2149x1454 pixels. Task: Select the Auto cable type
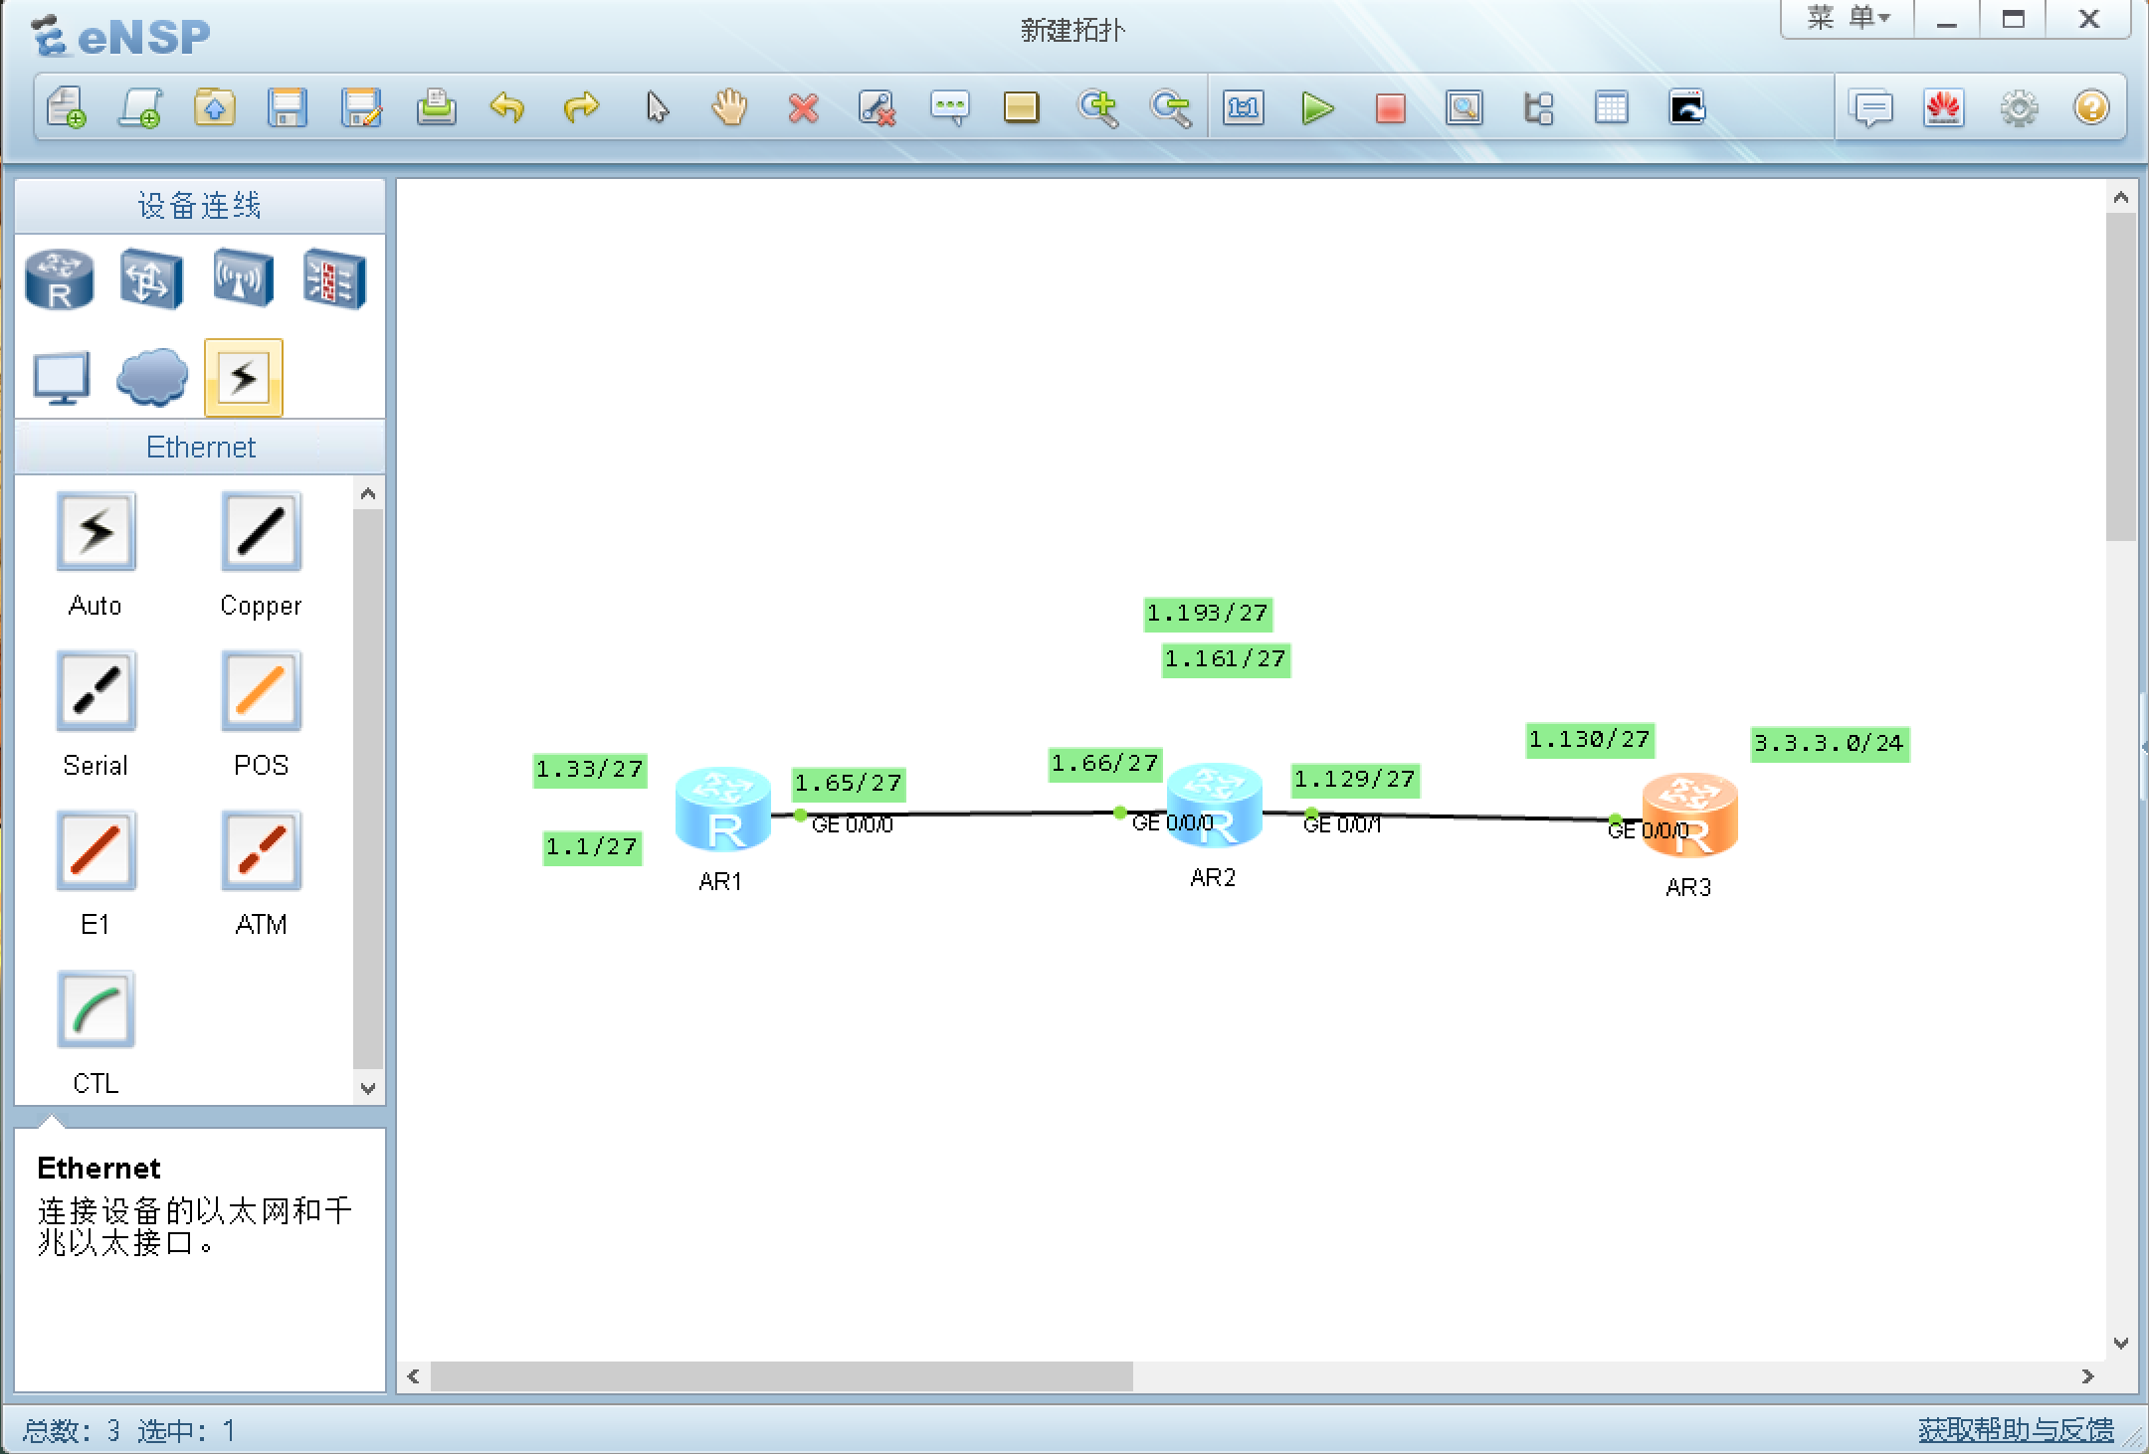tap(96, 532)
